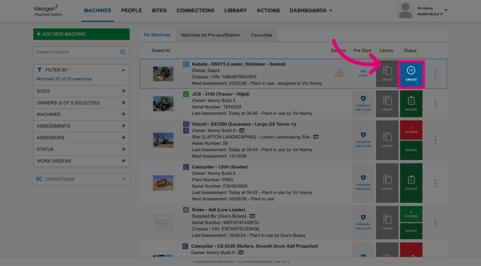481x266 pixels.
Task: Open the Kubota skid steer thumbnail
Action: [163, 73]
